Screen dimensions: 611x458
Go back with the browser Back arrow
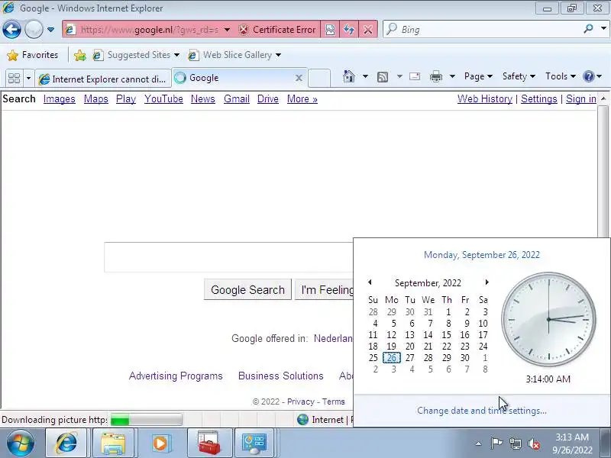coord(11,29)
